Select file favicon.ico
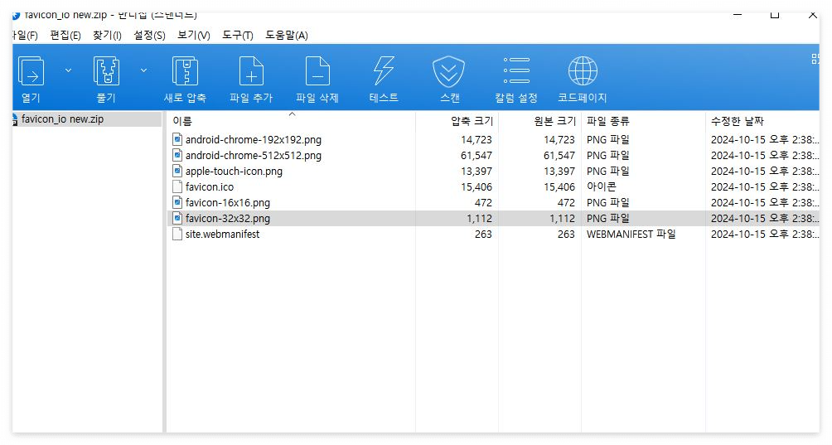Image resolution: width=832 pixels, height=445 pixels. [209, 187]
